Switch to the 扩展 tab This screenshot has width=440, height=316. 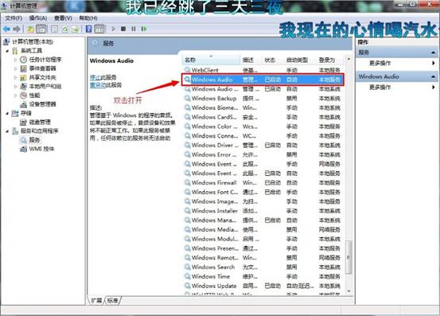(x=97, y=301)
